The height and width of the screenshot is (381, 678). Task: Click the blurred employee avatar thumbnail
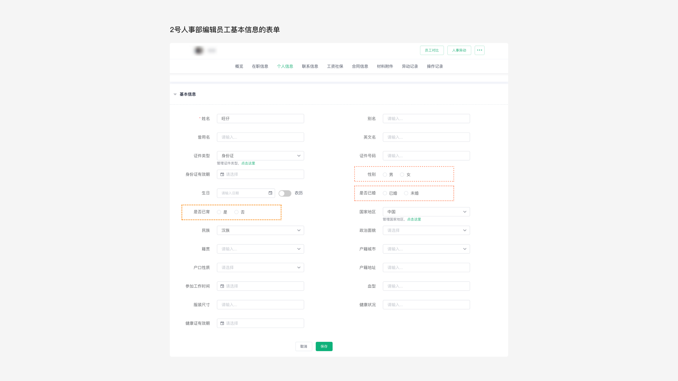pyautogui.click(x=199, y=50)
